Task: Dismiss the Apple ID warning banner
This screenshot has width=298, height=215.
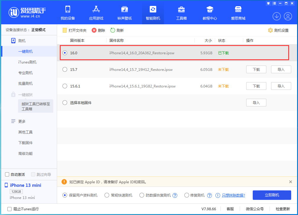Action: 290,182
